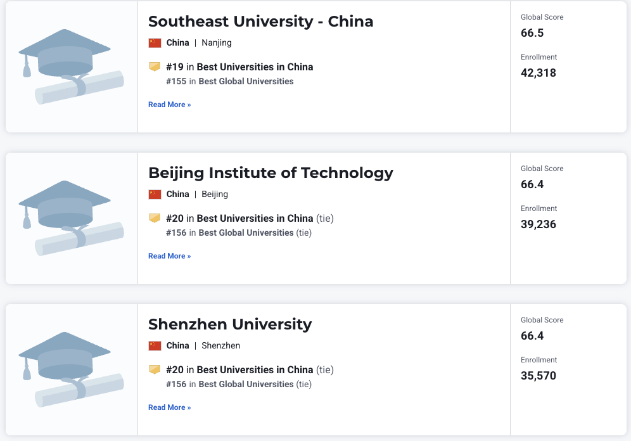The width and height of the screenshot is (631, 441).
Task: Open Best Global Universities link for Shenzhen University
Action: pyautogui.click(x=246, y=384)
